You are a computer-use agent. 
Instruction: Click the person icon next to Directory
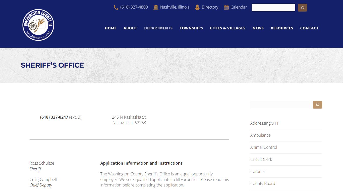tap(197, 7)
